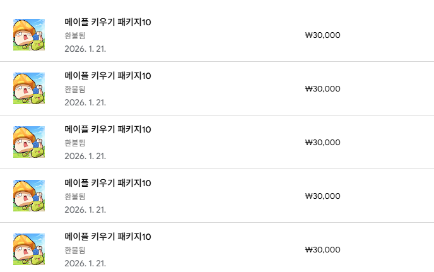This screenshot has width=434, height=272.
Task: Click the 환불됨 status in the fifth row
Action: [75, 251]
